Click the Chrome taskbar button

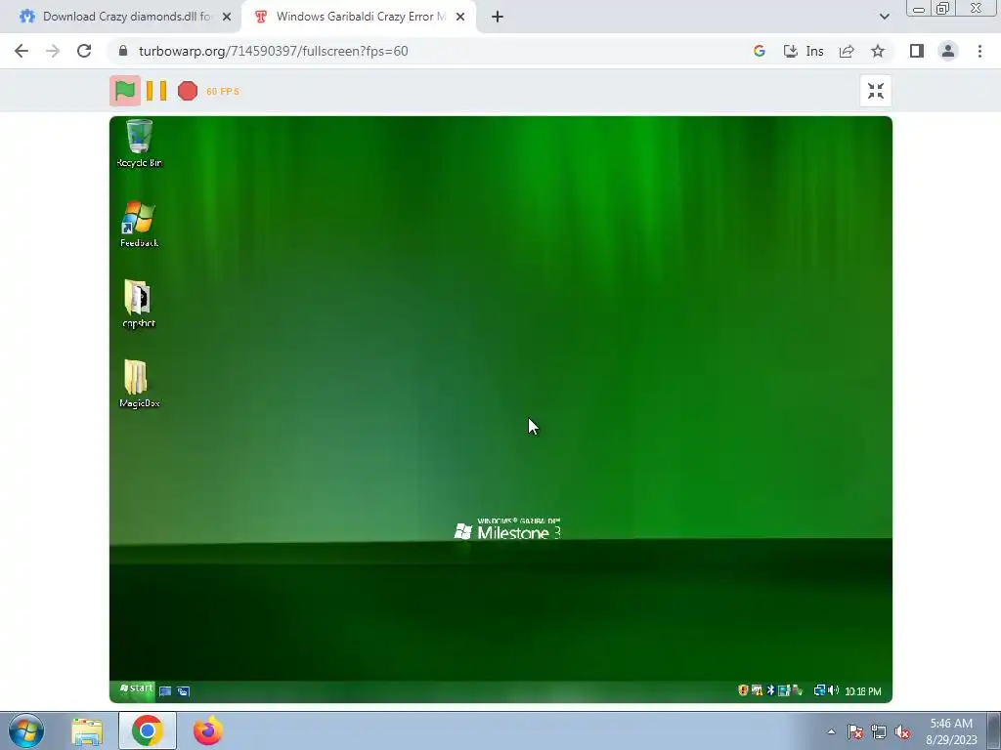point(148,730)
